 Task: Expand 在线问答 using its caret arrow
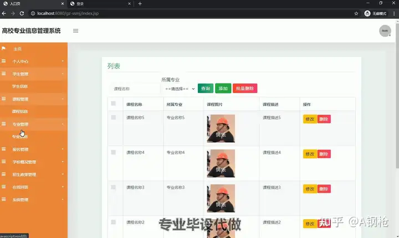[63, 187]
